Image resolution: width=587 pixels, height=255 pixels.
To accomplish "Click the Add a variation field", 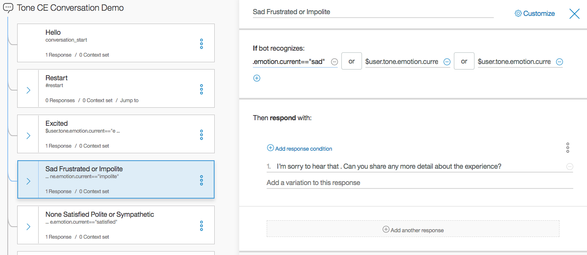I will tap(419, 183).
